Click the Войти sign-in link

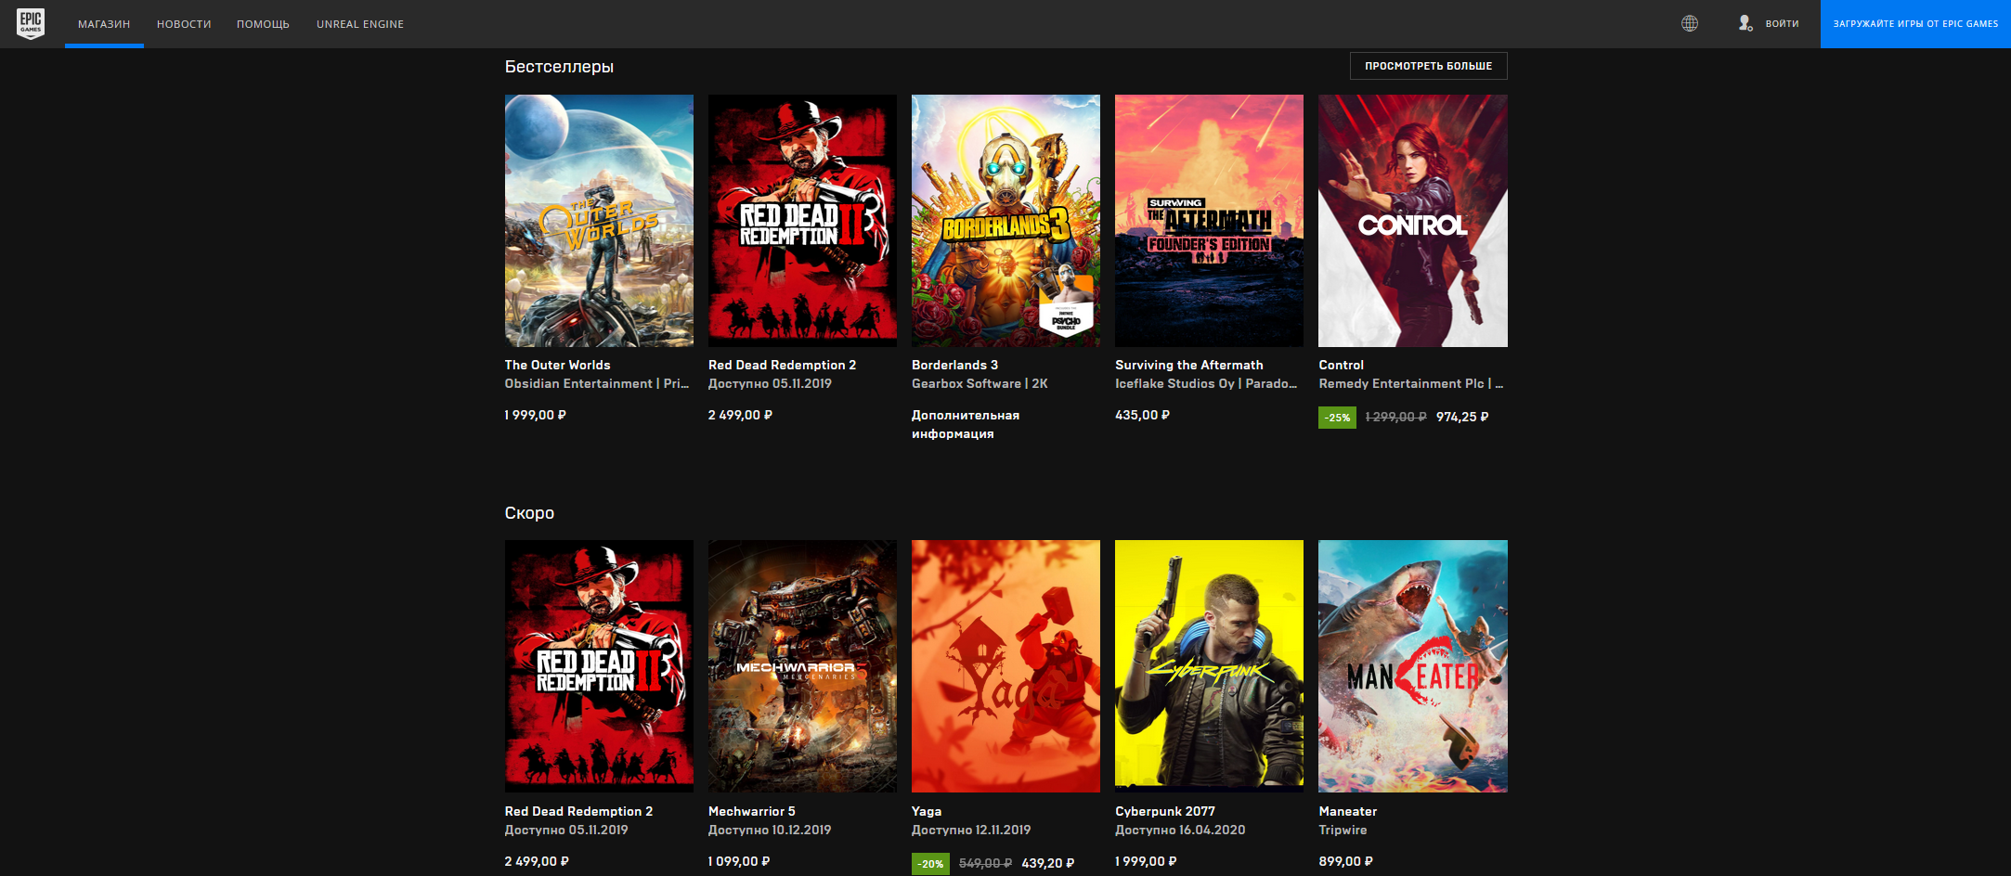1782,24
